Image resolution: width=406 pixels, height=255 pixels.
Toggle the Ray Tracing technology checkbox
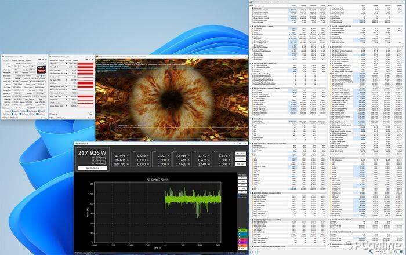tap(20, 114)
